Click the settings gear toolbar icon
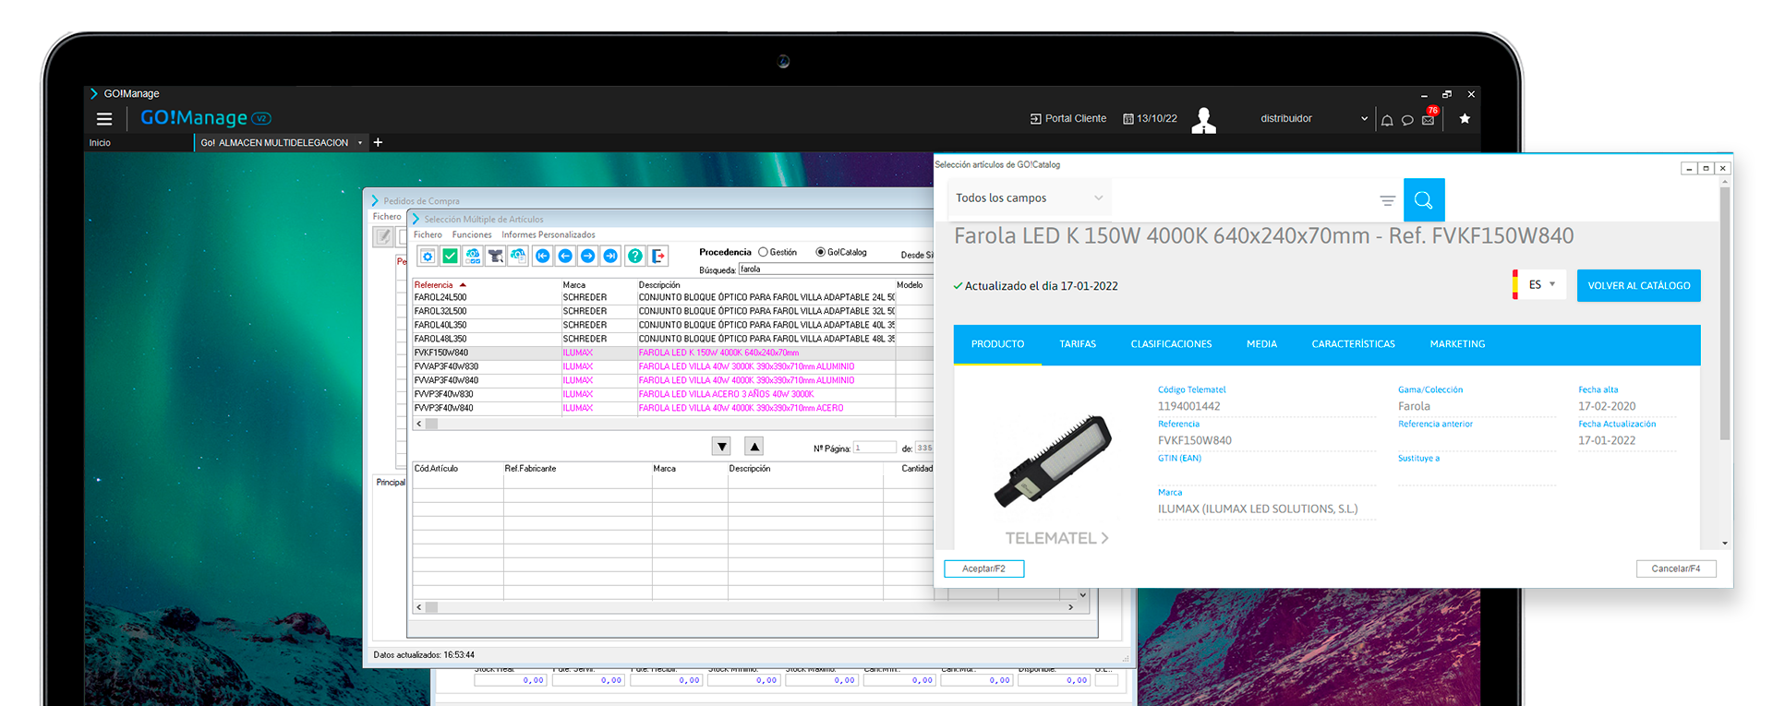Screen dimensions: 1773x706 point(428,256)
